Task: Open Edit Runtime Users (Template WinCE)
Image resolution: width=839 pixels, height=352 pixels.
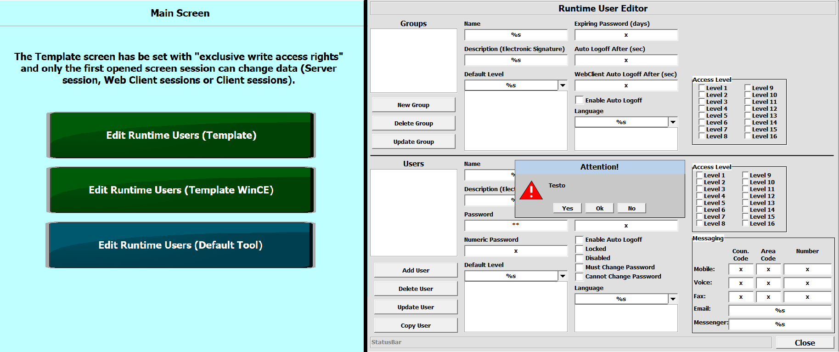Action: click(181, 190)
